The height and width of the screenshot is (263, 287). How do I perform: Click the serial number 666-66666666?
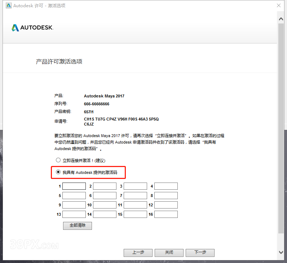(x=97, y=104)
